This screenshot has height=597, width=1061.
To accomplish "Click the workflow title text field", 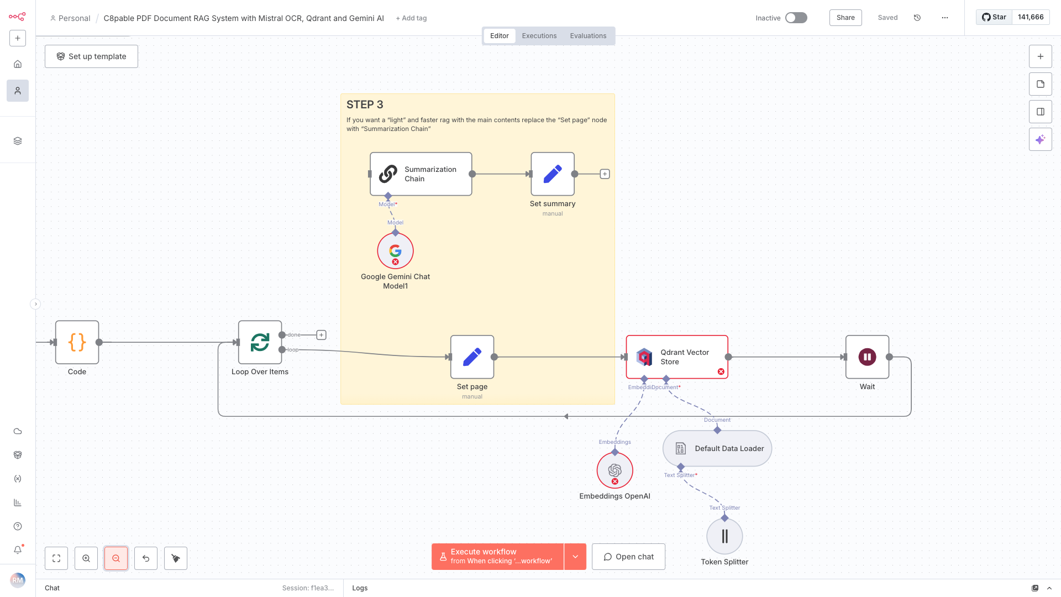I will (x=244, y=18).
